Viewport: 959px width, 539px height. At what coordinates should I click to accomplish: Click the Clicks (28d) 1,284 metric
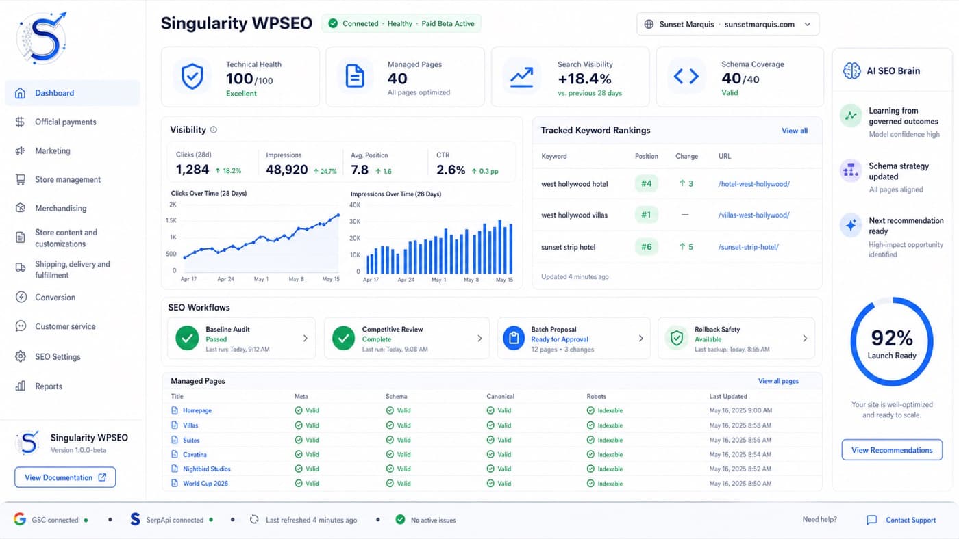209,163
